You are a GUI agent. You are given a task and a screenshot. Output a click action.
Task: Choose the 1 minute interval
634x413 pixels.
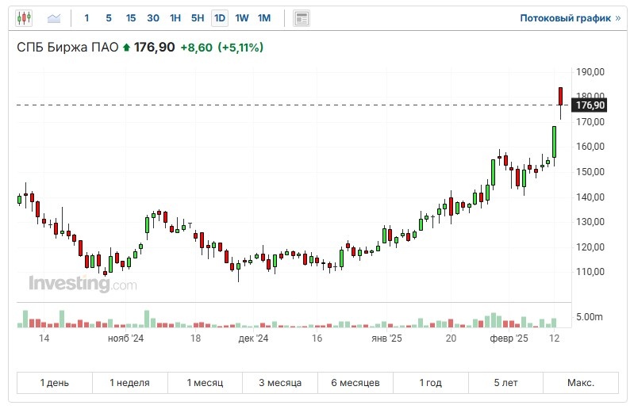[86, 18]
